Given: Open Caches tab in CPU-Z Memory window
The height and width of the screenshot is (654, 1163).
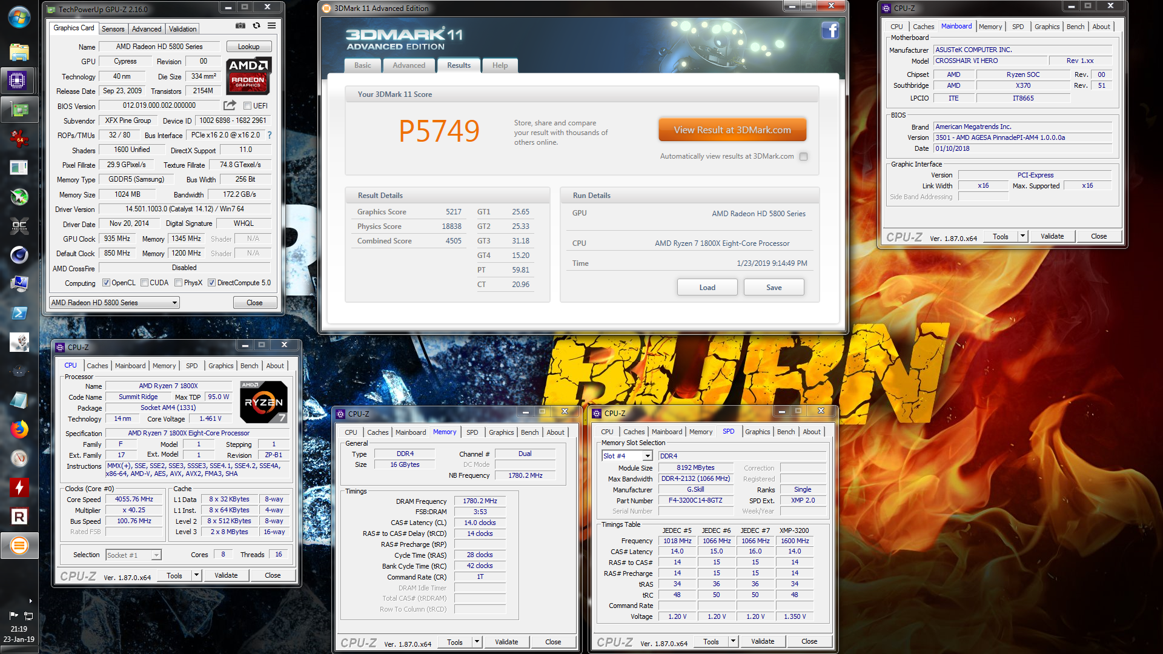Looking at the screenshot, I should [377, 432].
